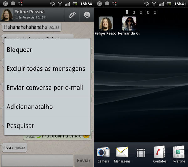The height and width of the screenshot is (167, 188).
Task: Tap the highlighted first home page indicator
Action: pos(127,12)
